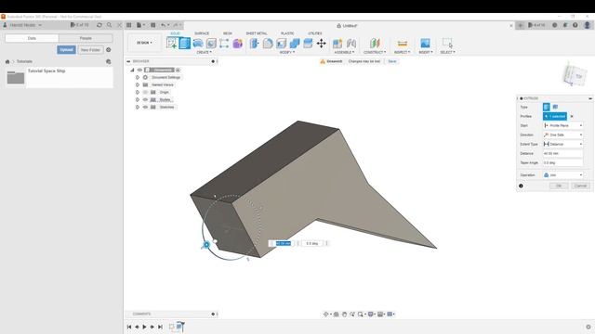Switch to the People tab in data panel
Screen dimensions: 595x334
click(86, 38)
